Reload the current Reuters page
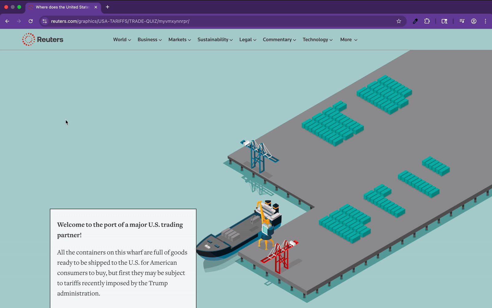The width and height of the screenshot is (492, 308). point(30,21)
